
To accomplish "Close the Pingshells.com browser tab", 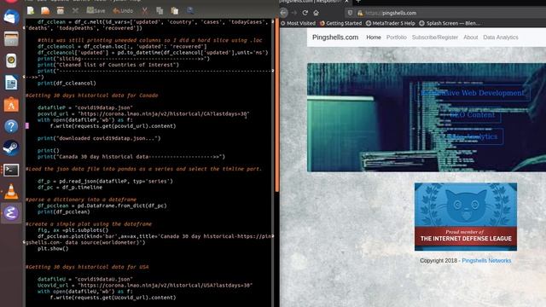I will pos(346,2).
